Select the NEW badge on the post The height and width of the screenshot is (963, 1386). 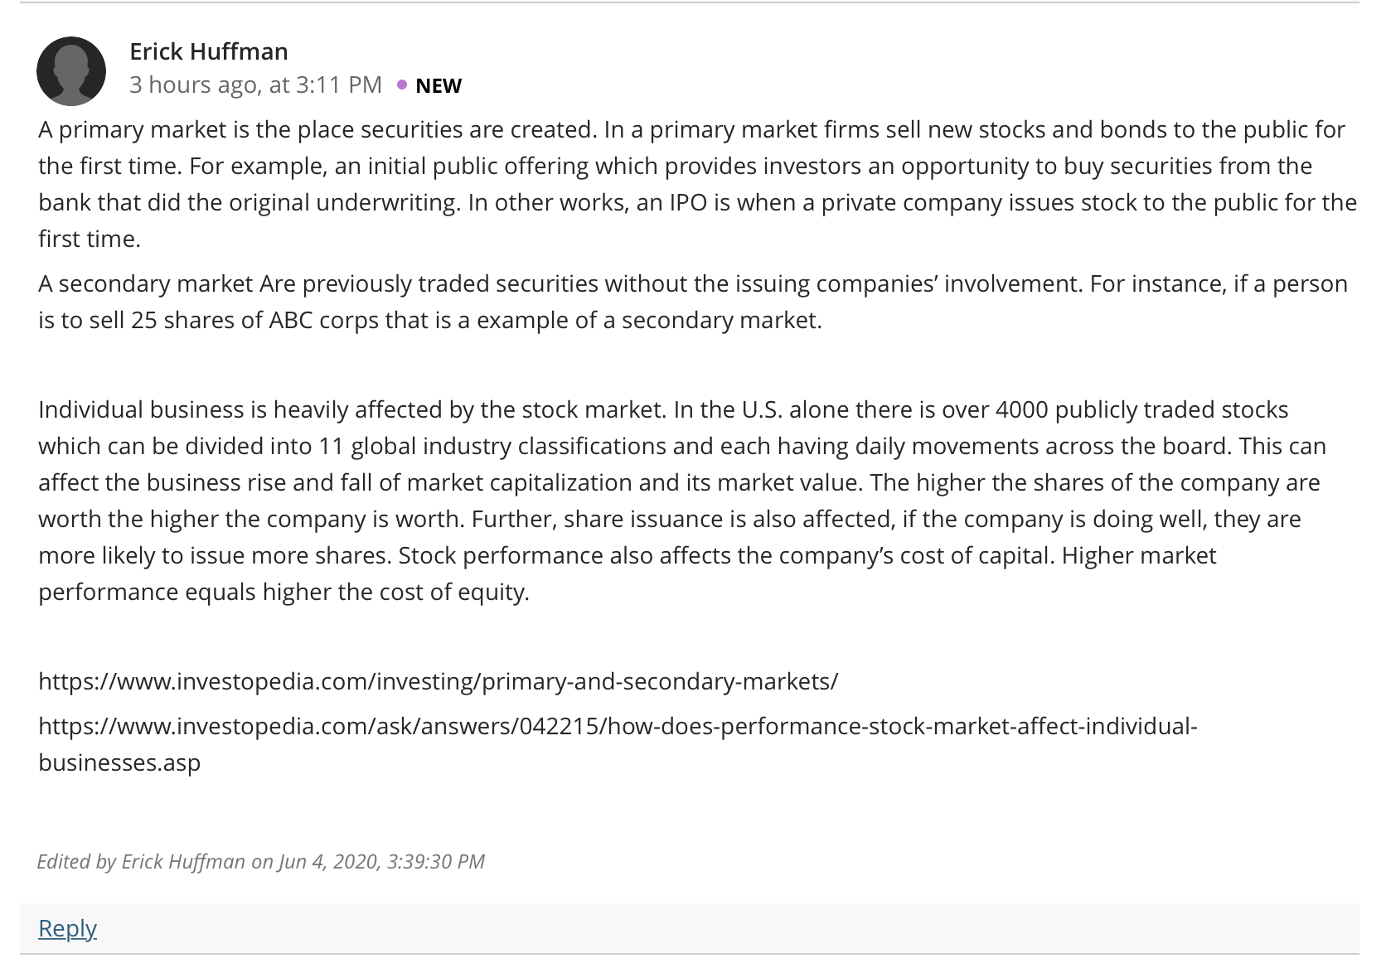[439, 85]
